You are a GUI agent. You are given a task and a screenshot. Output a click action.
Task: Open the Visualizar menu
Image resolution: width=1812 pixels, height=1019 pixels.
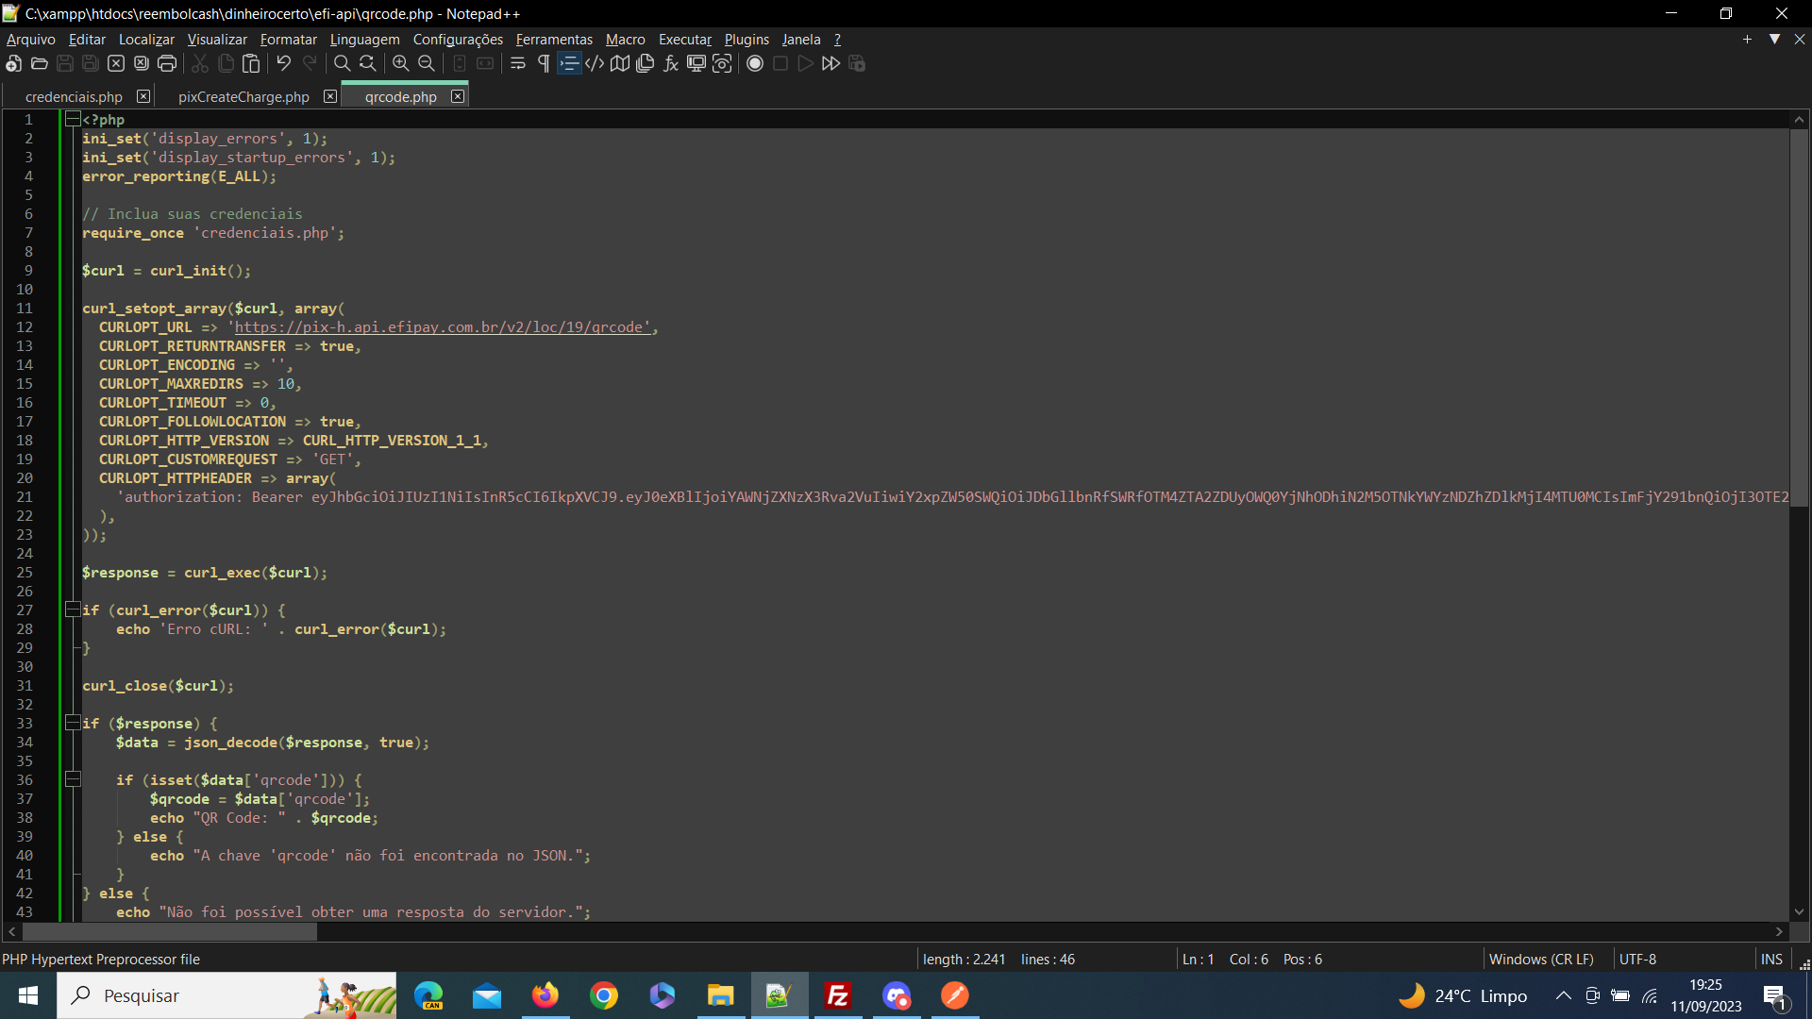(x=217, y=39)
